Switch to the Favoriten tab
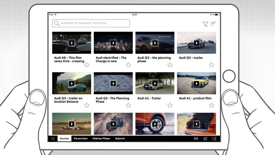Viewport: 275px width, 155px height. coord(81,138)
